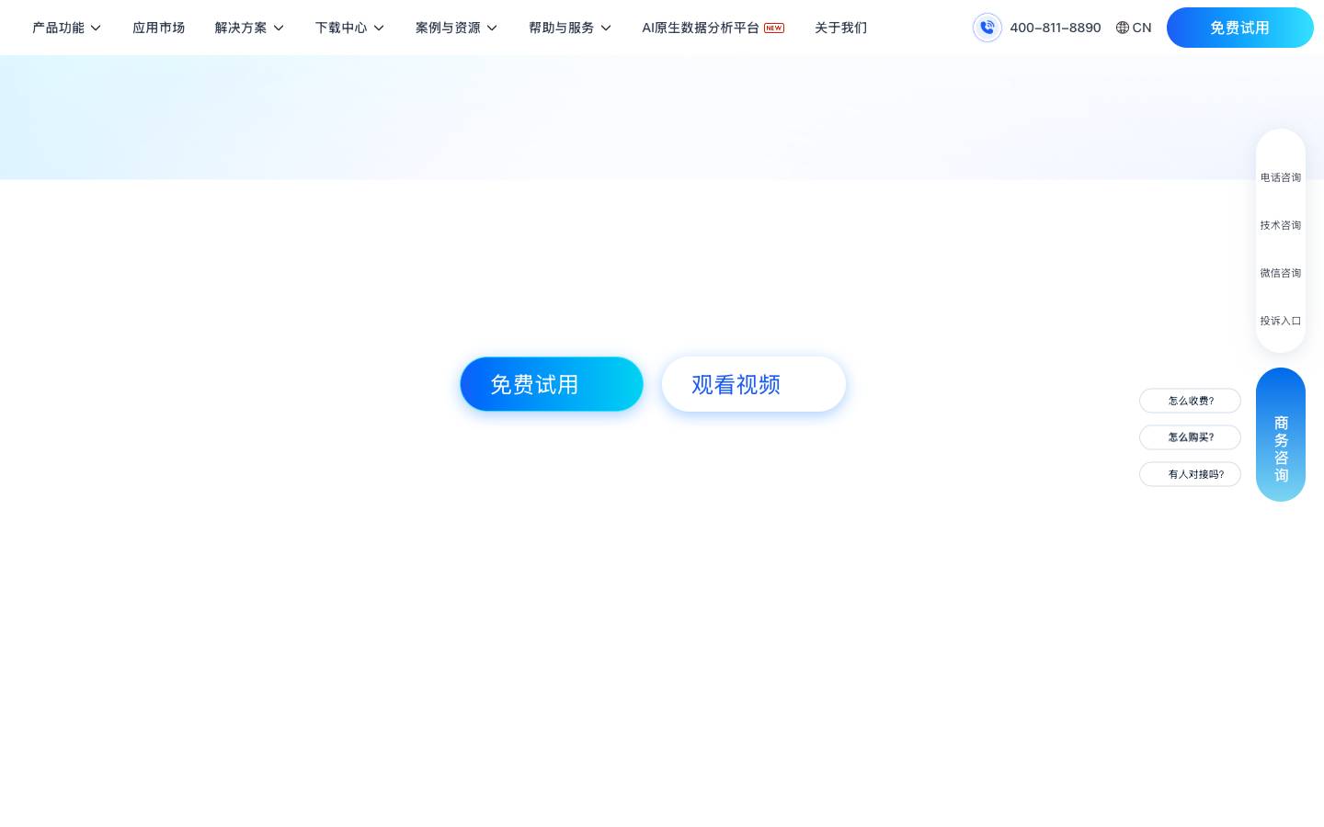Ask the 有人对接吗? quick question
The image size is (1324, 827).
pos(1191,474)
